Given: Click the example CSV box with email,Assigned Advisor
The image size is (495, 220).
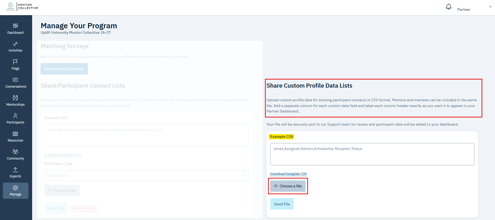Looking at the screenshot, I should tap(372, 154).
